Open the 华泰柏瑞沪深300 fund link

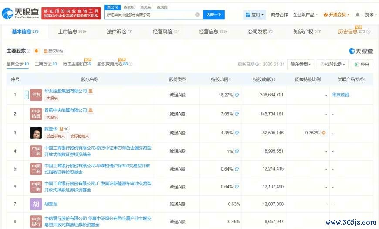tap(97, 169)
